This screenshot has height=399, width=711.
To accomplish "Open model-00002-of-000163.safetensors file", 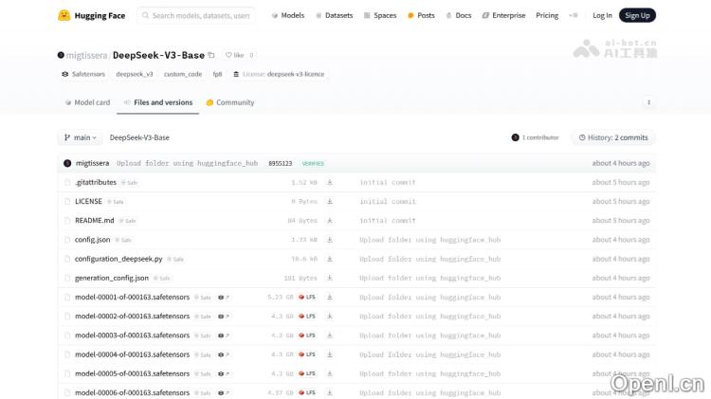I will pyautogui.click(x=132, y=316).
